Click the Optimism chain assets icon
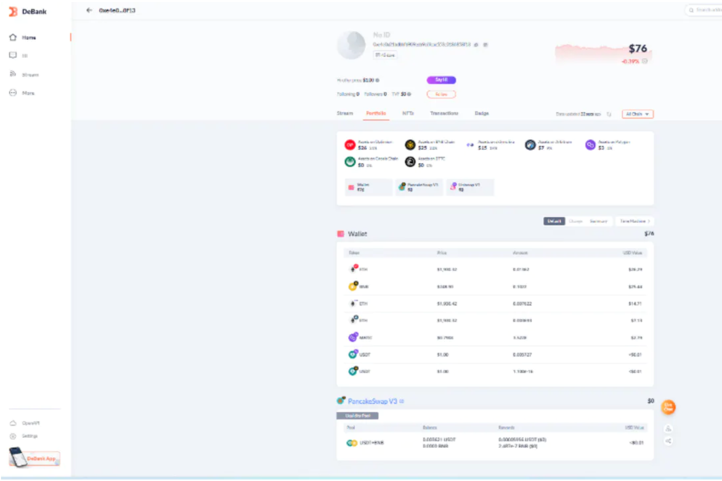This screenshot has width=722, height=481. pos(350,145)
